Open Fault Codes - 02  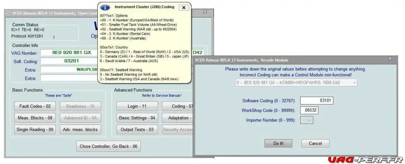(x=35, y=106)
